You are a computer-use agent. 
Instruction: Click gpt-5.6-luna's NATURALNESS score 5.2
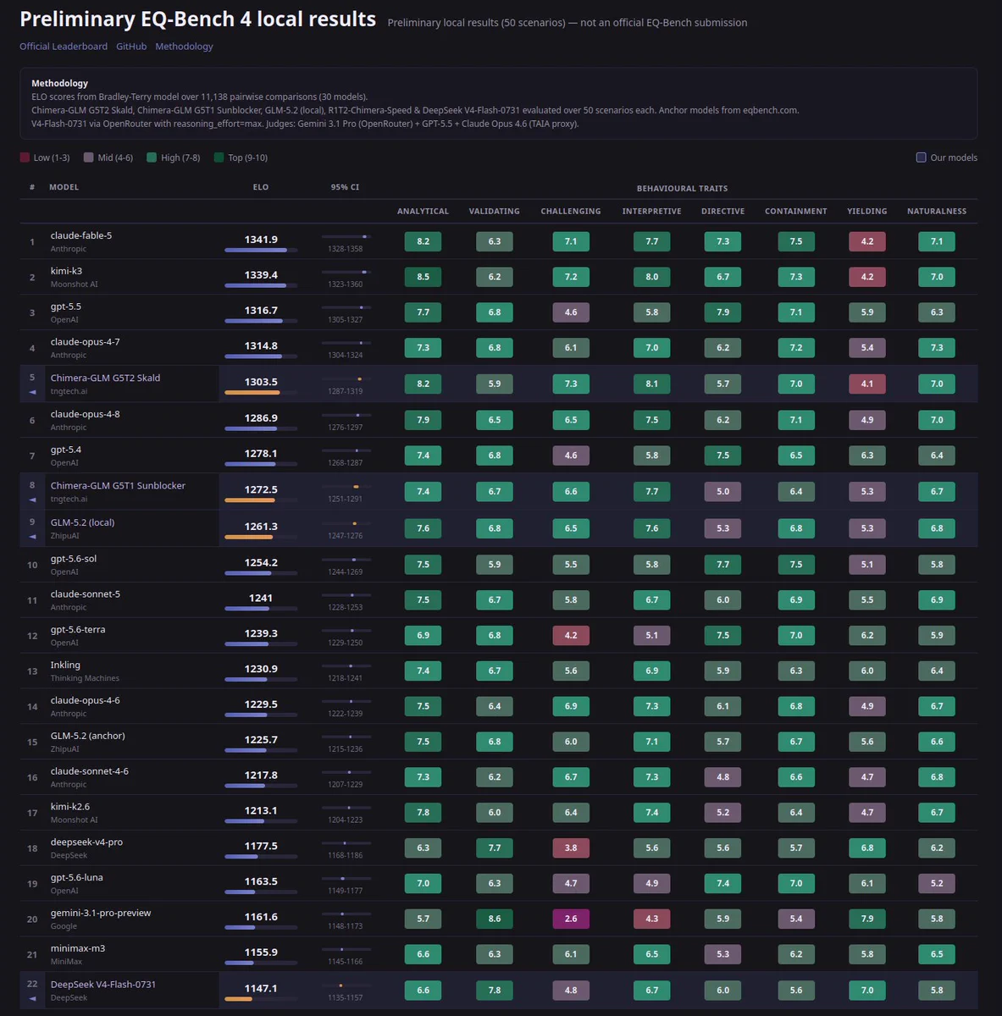click(937, 883)
